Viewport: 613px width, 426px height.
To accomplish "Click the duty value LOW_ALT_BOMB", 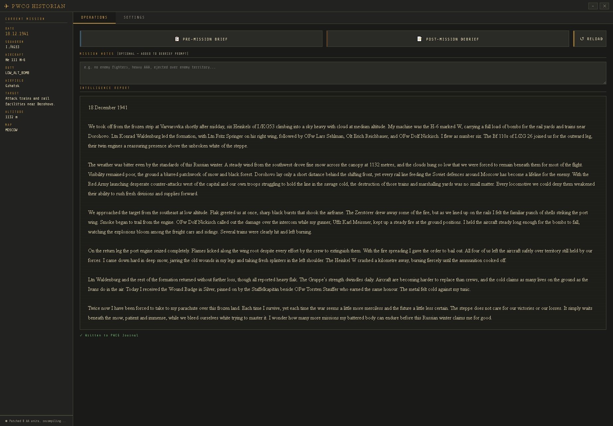I will [17, 73].
